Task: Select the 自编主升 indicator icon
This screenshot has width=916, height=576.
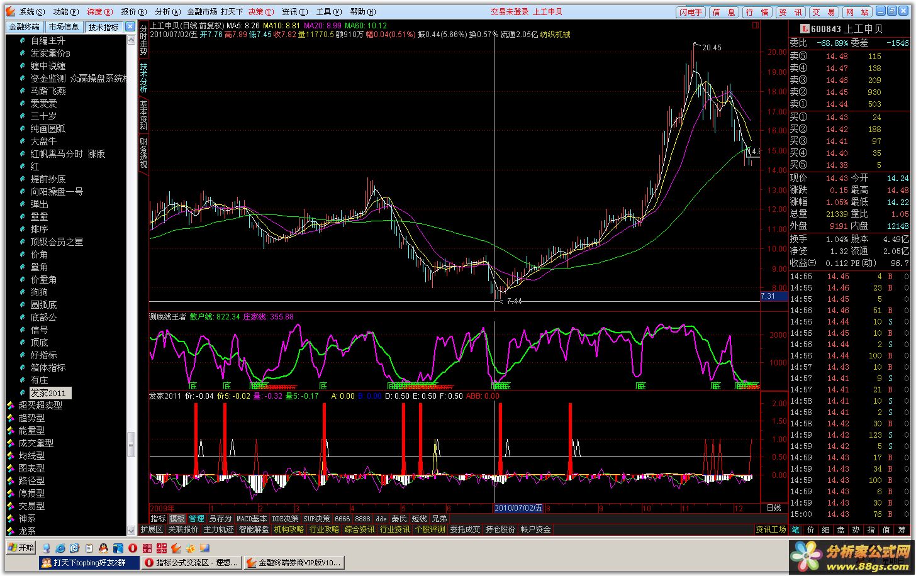Action: 23,41
